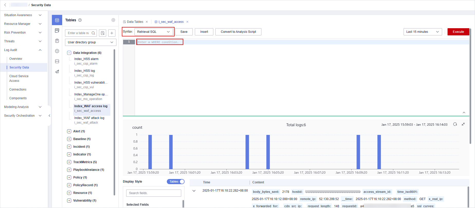Open the Retrieval SQL syntax dropdown
The image size is (475, 208).
[154, 32]
